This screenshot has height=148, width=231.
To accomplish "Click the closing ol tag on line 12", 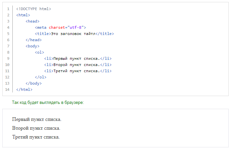I will (x=41, y=77).
